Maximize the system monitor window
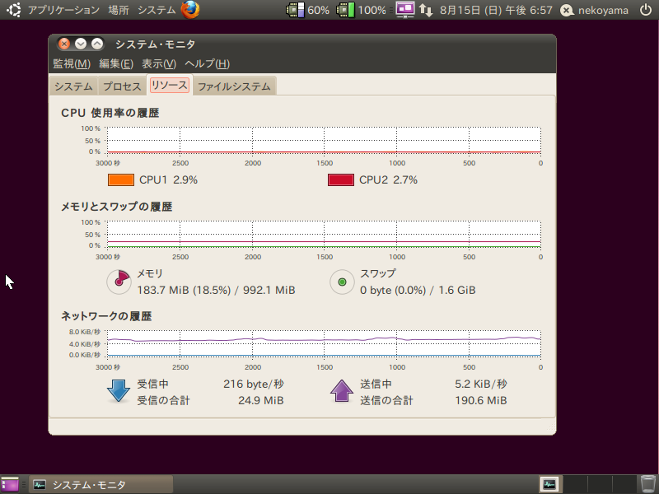The image size is (659, 494). (97, 44)
